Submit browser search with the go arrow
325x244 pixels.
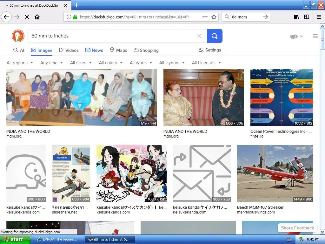(x=265, y=17)
